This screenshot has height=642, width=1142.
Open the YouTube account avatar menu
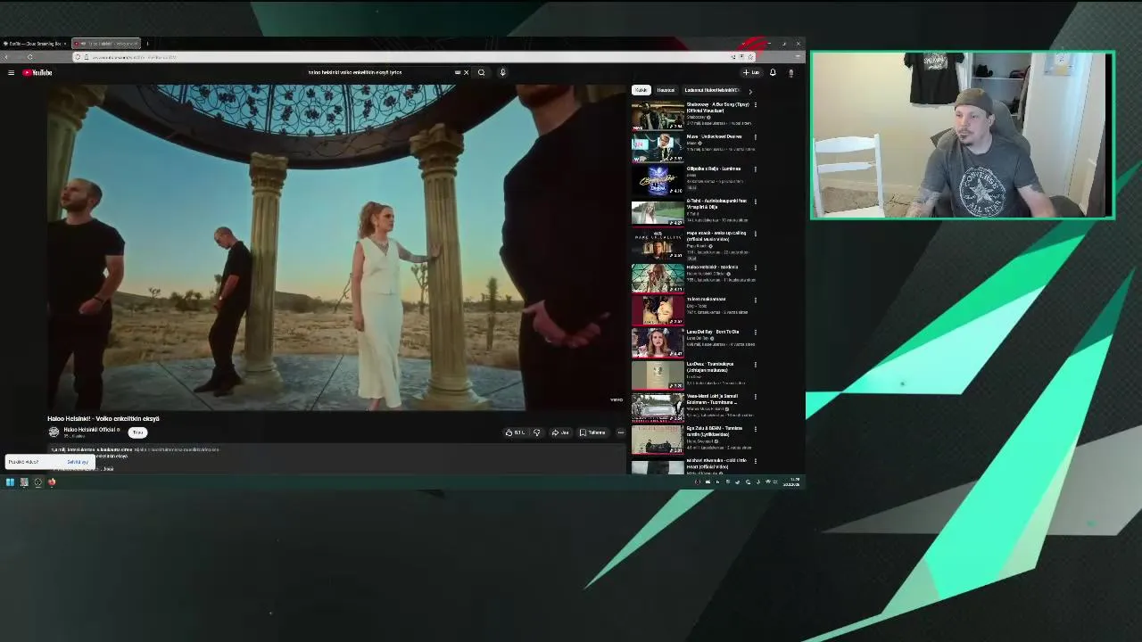coord(790,72)
